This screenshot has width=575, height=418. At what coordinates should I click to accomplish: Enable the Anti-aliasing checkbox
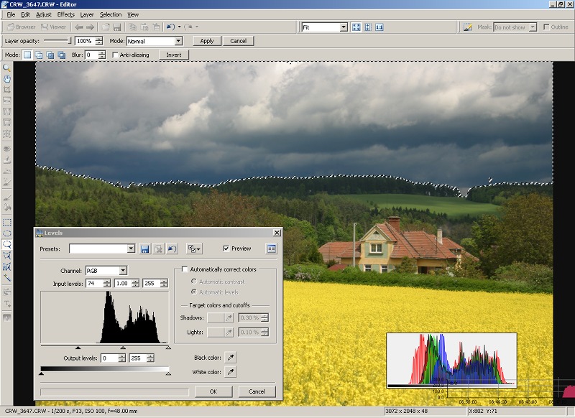(x=116, y=55)
